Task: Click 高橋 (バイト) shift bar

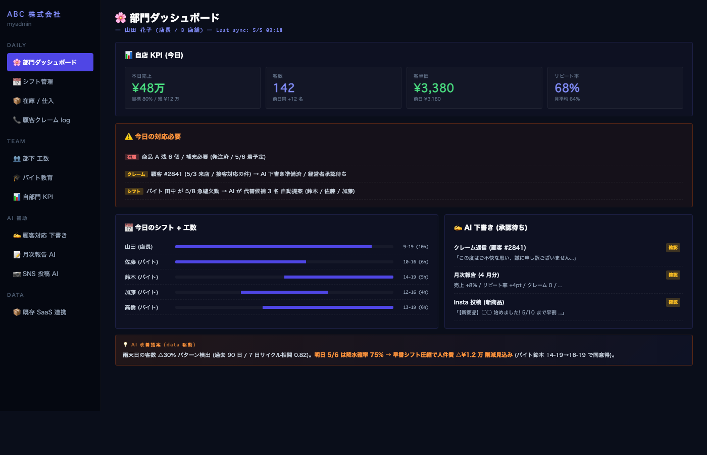Action: pyautogui.click(x=328, y=307)
